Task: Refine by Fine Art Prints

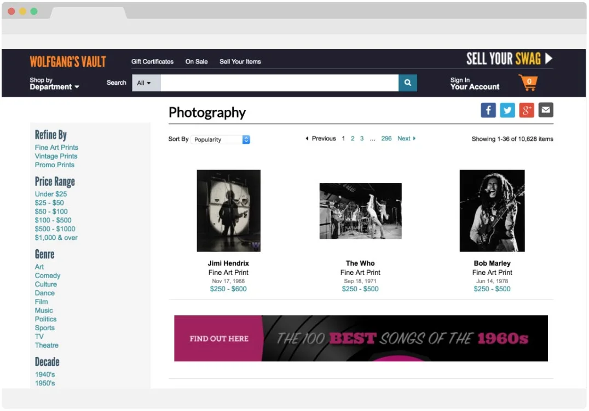Action: coord(56,148)
